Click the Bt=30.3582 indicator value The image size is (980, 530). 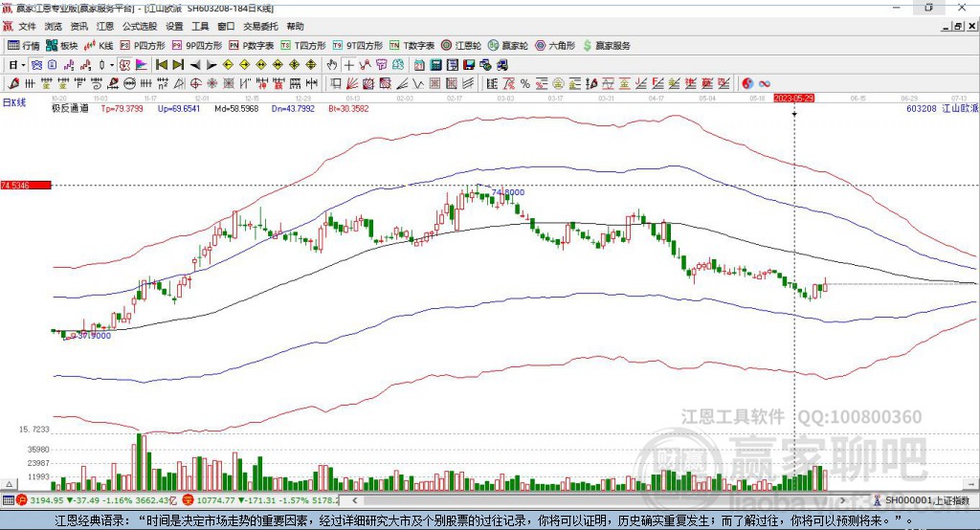348,108
